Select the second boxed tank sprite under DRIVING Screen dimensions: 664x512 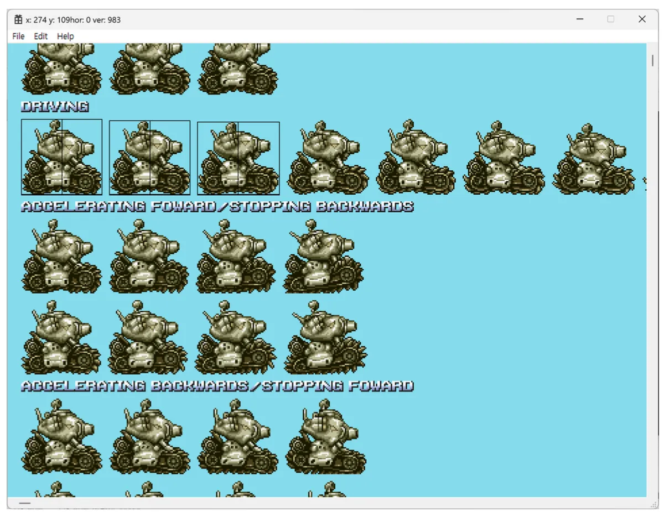point(150,158)
